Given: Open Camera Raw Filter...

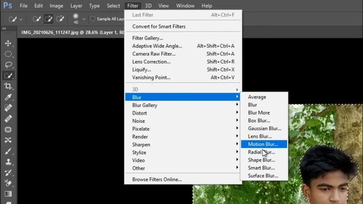Looking at the screenshot, I should point(183,54).
